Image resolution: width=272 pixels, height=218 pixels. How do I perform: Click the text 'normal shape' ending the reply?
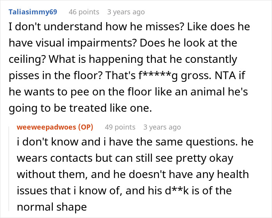click(x=52, y=207)
